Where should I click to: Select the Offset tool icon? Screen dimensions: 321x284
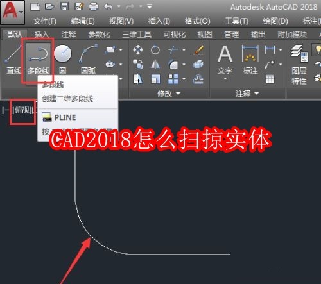coord(198,79)
